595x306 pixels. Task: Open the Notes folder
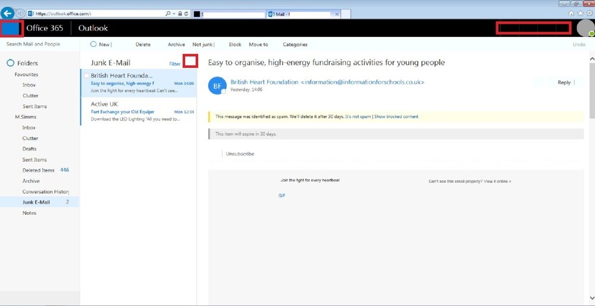(x=29, y=213)
